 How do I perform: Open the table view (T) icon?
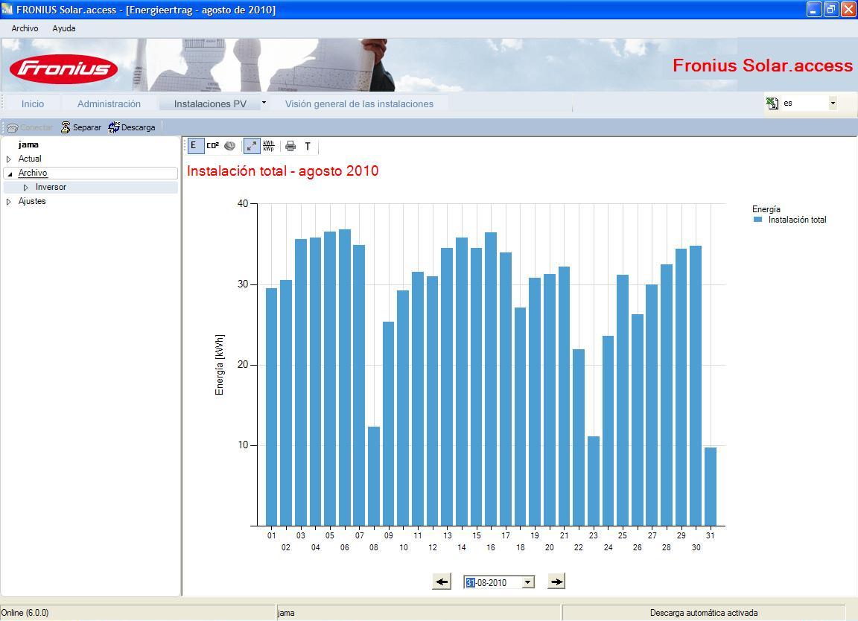(x=308, y=146)
